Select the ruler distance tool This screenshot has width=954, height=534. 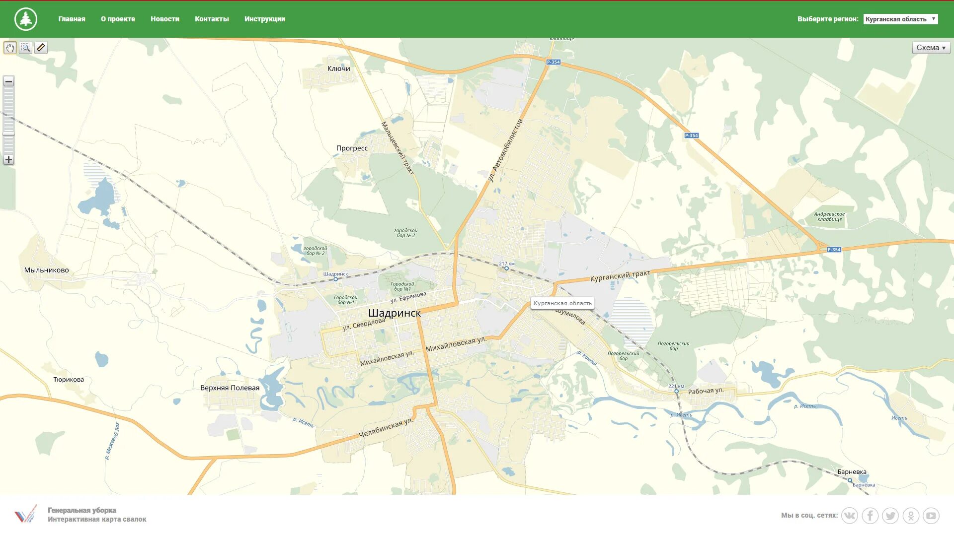coord(41,48)
